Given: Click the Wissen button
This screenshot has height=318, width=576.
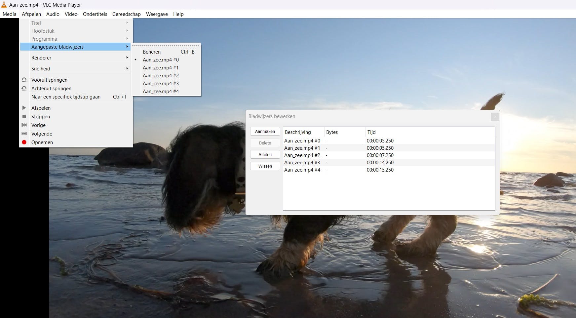Looking at the screenshot, I should pyautogui.click(x=265, y=166).
